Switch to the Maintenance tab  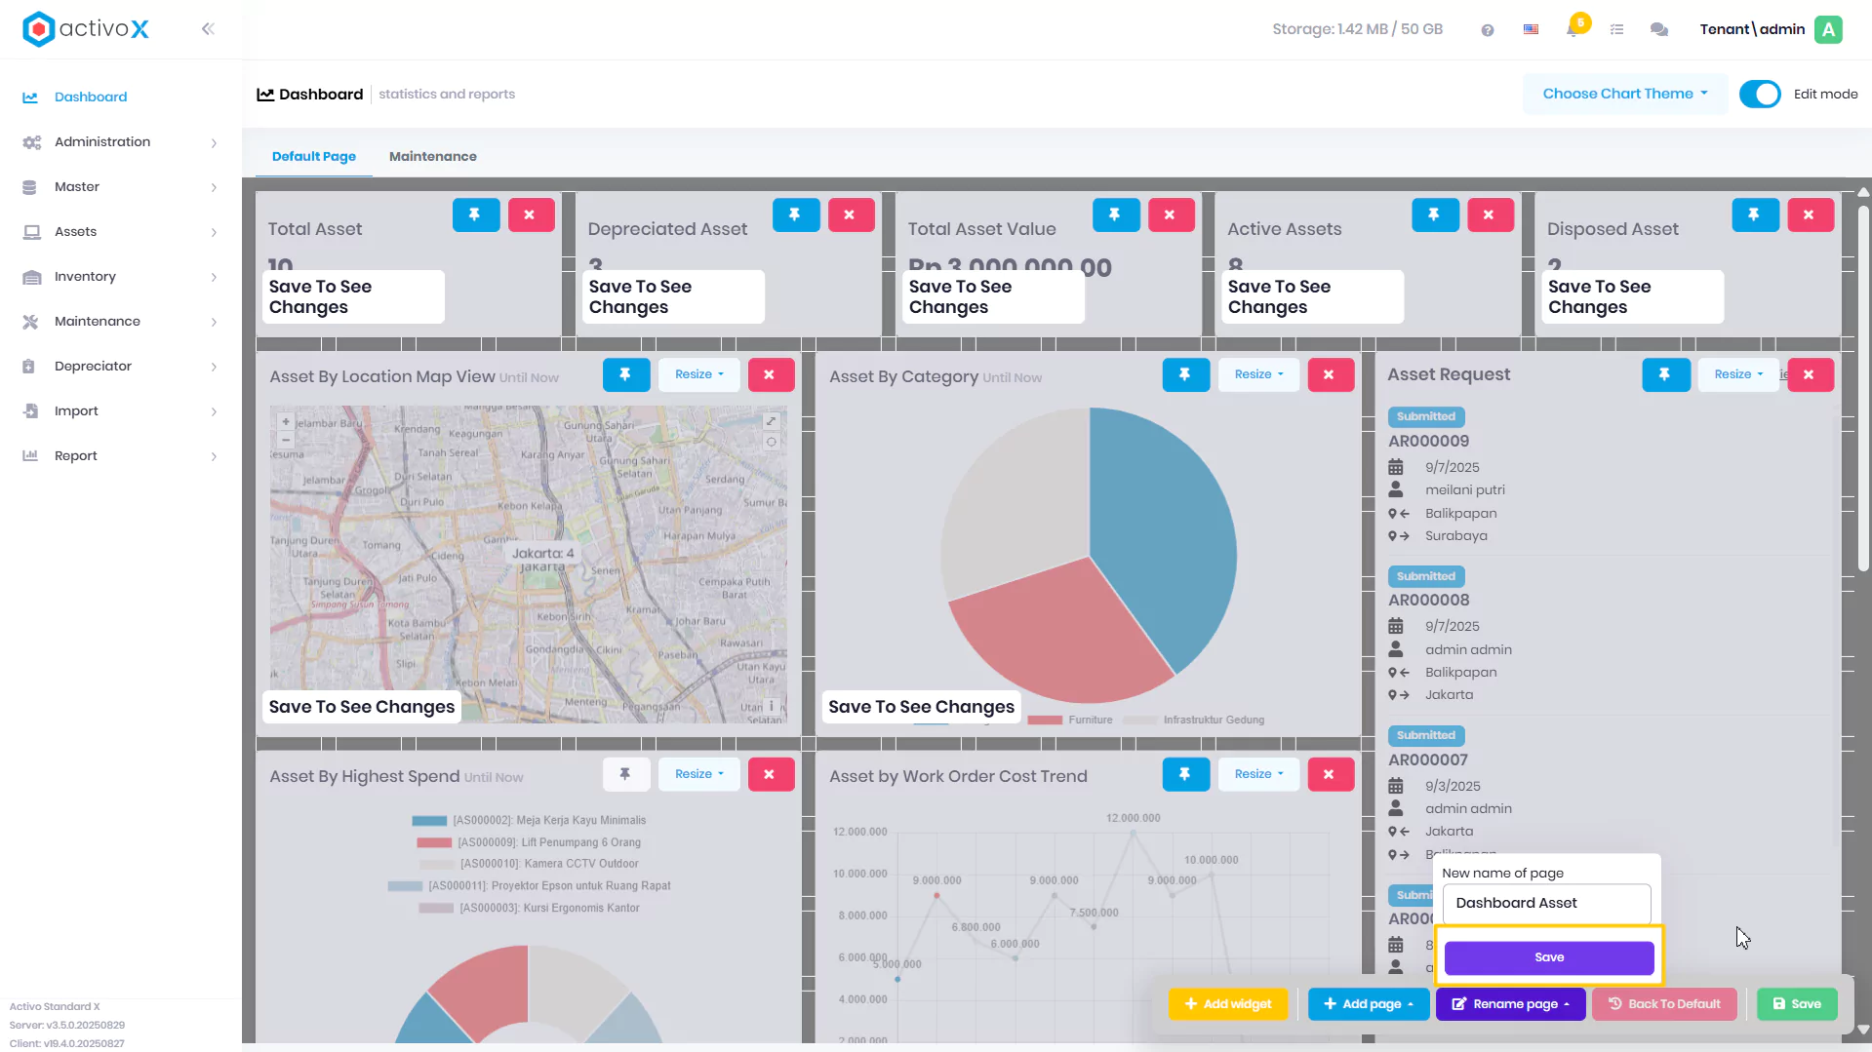[433, 156]
